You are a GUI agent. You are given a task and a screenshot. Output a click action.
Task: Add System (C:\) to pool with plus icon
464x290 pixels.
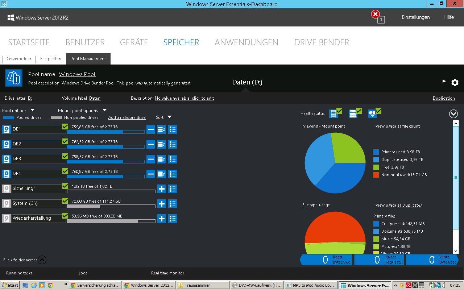[x=162, y=204]
